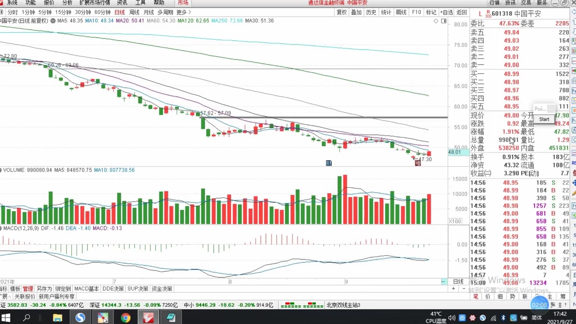The image size is (576, 324).
Task: Select the 筹 tab in quote panel
Action: point(563,297)
